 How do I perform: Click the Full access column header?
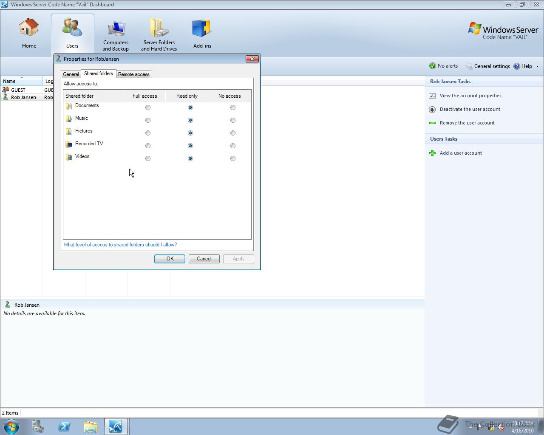coord(144,96)
